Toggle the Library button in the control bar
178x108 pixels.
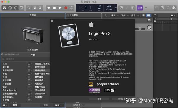click(4, 8)
